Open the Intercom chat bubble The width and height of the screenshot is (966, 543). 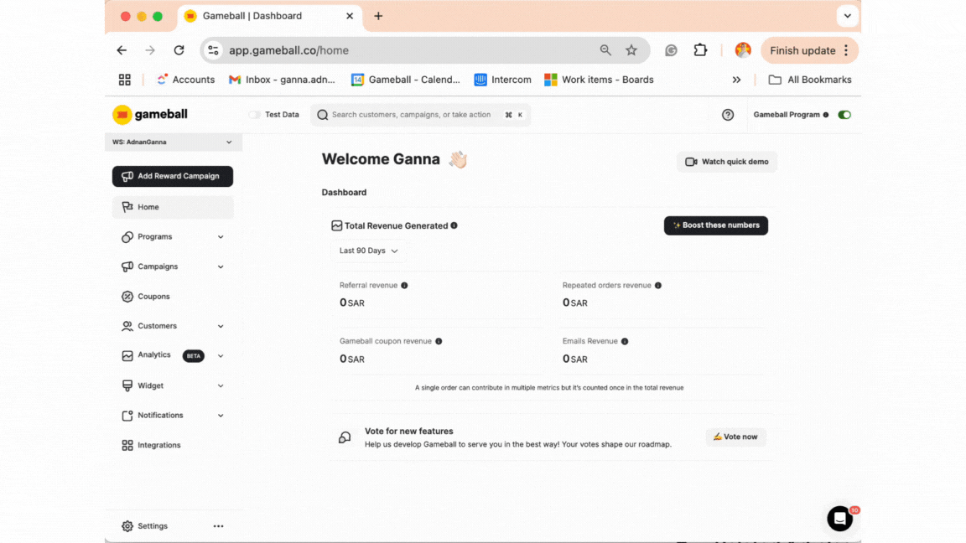[x=839, y=519]
